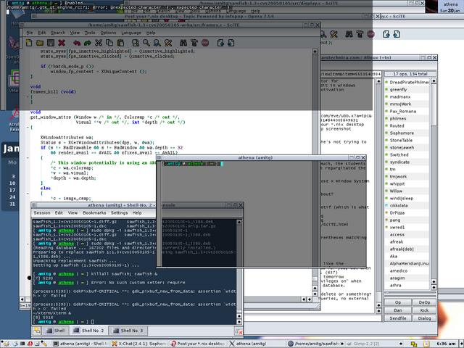Image resolution: width=464 pixels, height=348 pixels.
Task: Save with frames.c SciTE floppy icon
Action: pyautogui.click(x=51, y=43)
